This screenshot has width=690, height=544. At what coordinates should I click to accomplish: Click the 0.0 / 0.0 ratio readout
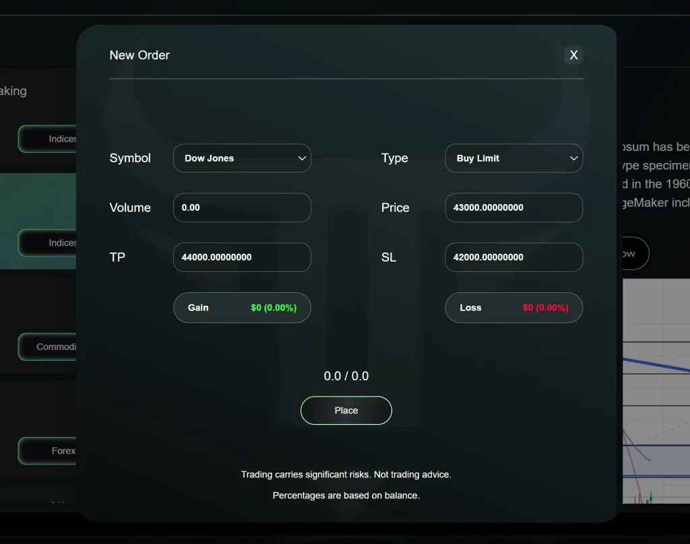point(346,376)
